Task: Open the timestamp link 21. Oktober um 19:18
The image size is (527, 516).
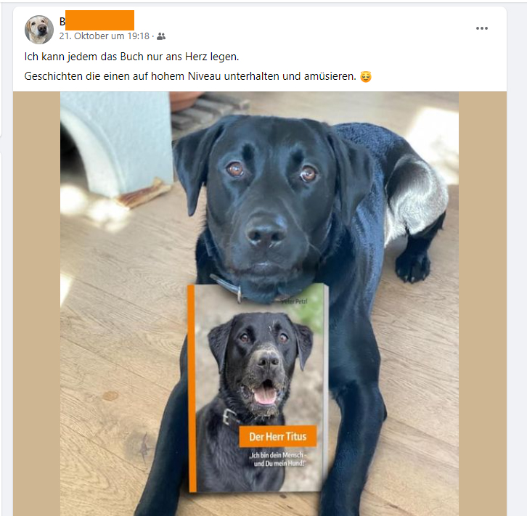Action: pos(105,36)
